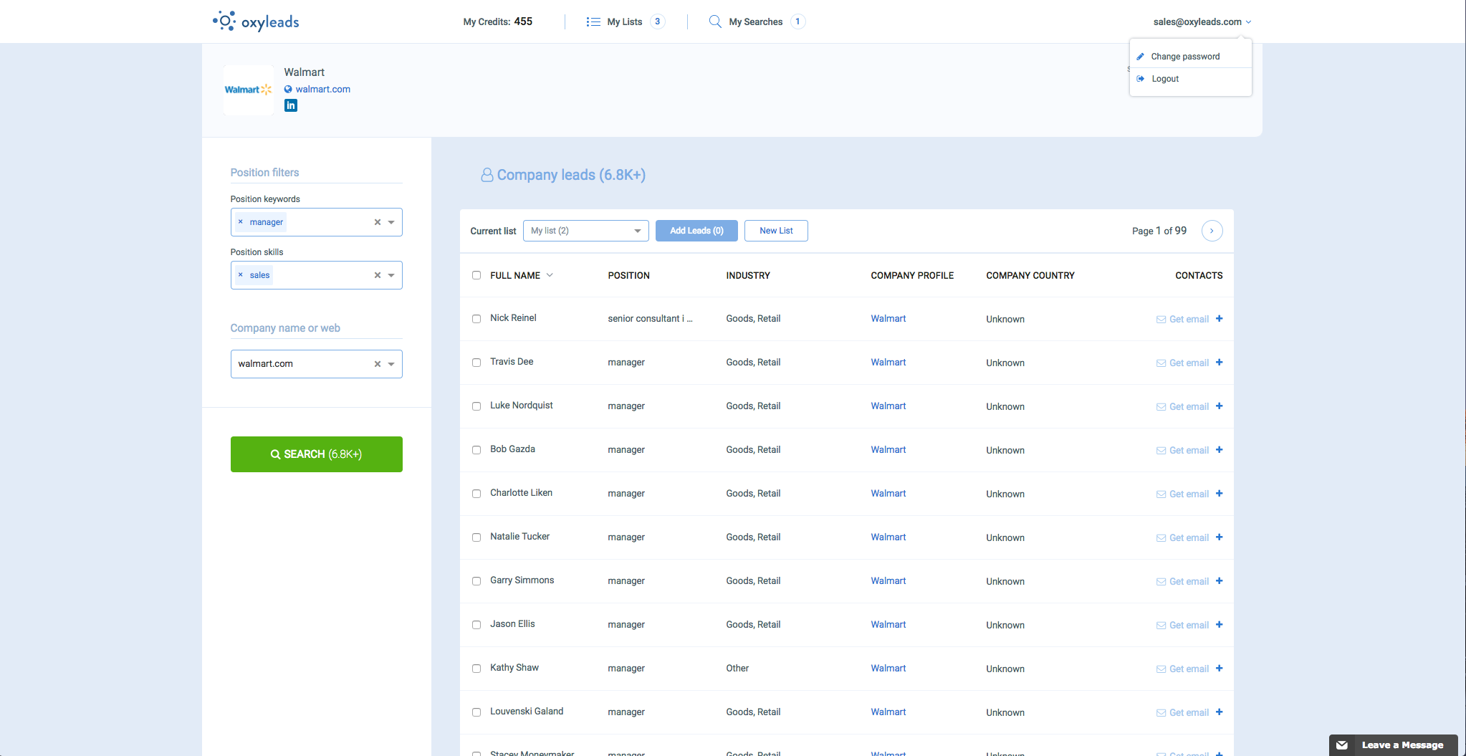Get email for Nick Reinel
1466x756 pixels.
pos(1182,319)
